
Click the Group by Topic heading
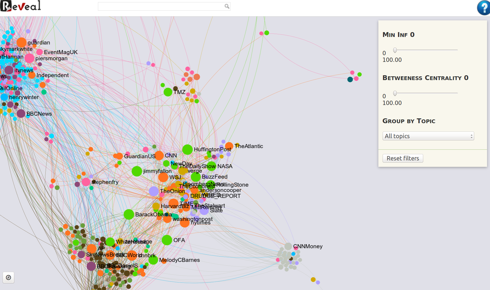point(409,121)
